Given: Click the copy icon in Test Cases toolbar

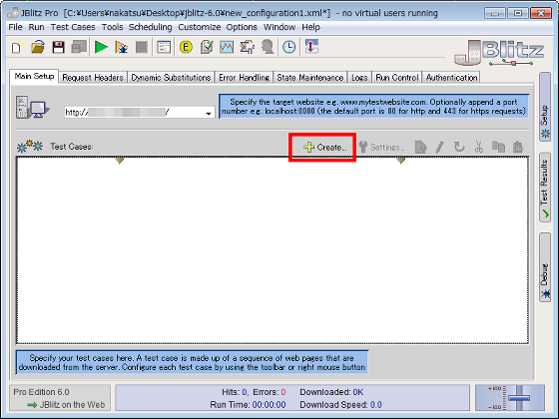Looking at the screenshot, I should (498, 147).
